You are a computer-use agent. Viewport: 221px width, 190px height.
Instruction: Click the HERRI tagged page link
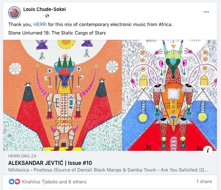point(40,24)
